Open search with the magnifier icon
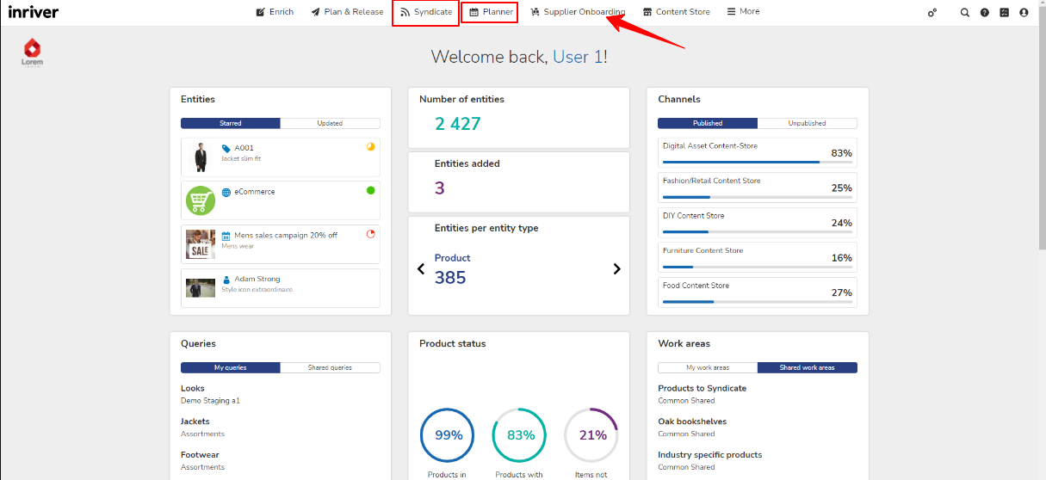 click(965, 13)
